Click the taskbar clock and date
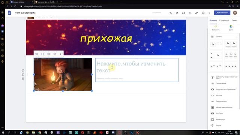Viewport: 240px width, 135px height. [229, 132]
